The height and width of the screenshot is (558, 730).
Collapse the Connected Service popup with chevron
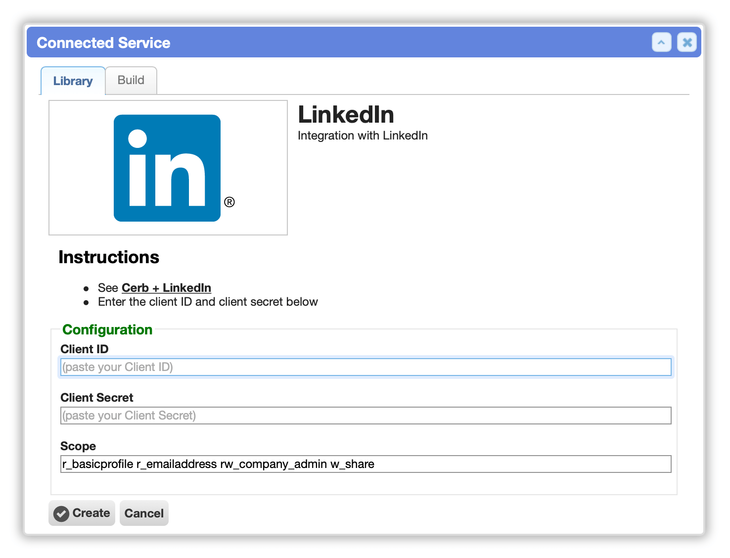tap(661, 43)
